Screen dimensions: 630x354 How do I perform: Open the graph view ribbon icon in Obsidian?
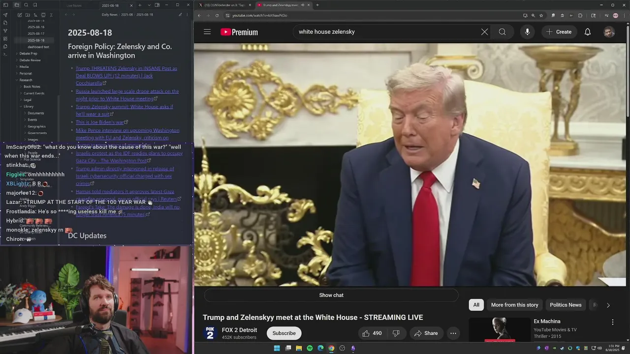5,30
